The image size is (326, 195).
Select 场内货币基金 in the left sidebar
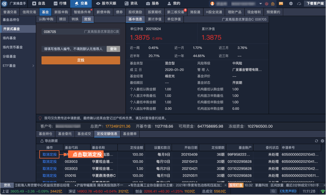click(x=13, y=47)
